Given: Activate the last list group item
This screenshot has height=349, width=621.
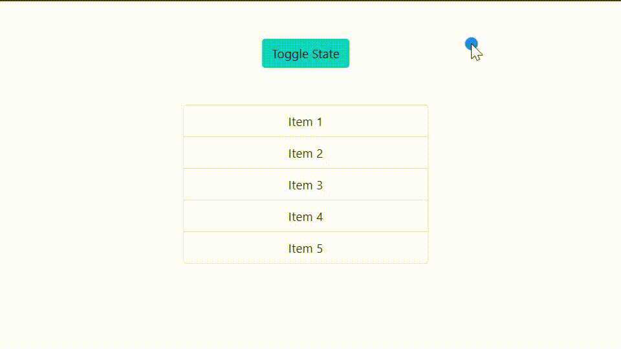Looking at the screenshot, I should [305, 248].
